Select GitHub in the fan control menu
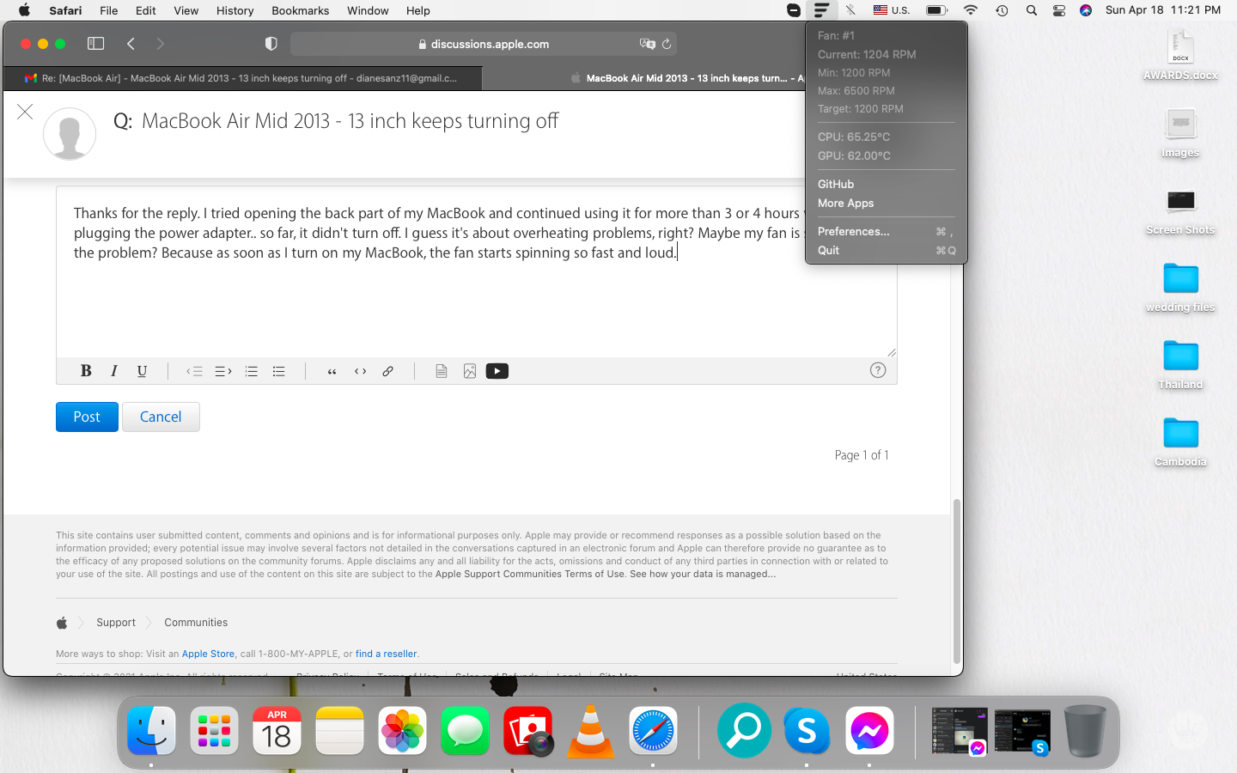This screenshot has width=1237, height=773. [x=887, y=184]
